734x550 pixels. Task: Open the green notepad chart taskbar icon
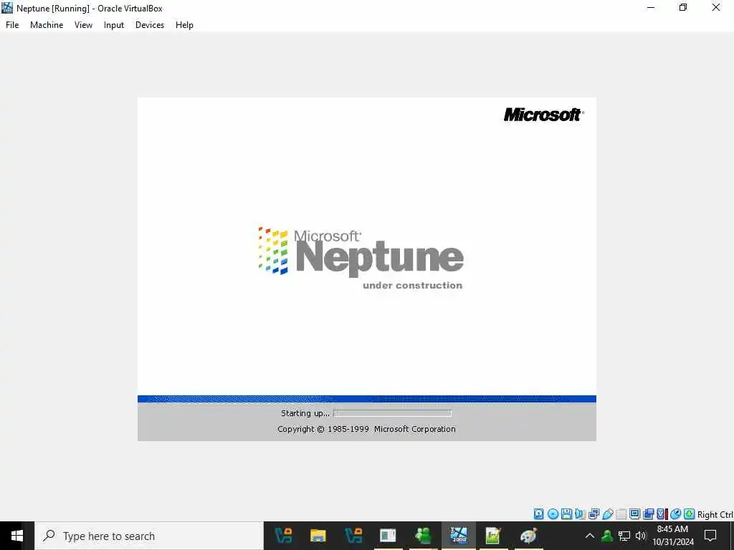[x=493, y=536]
